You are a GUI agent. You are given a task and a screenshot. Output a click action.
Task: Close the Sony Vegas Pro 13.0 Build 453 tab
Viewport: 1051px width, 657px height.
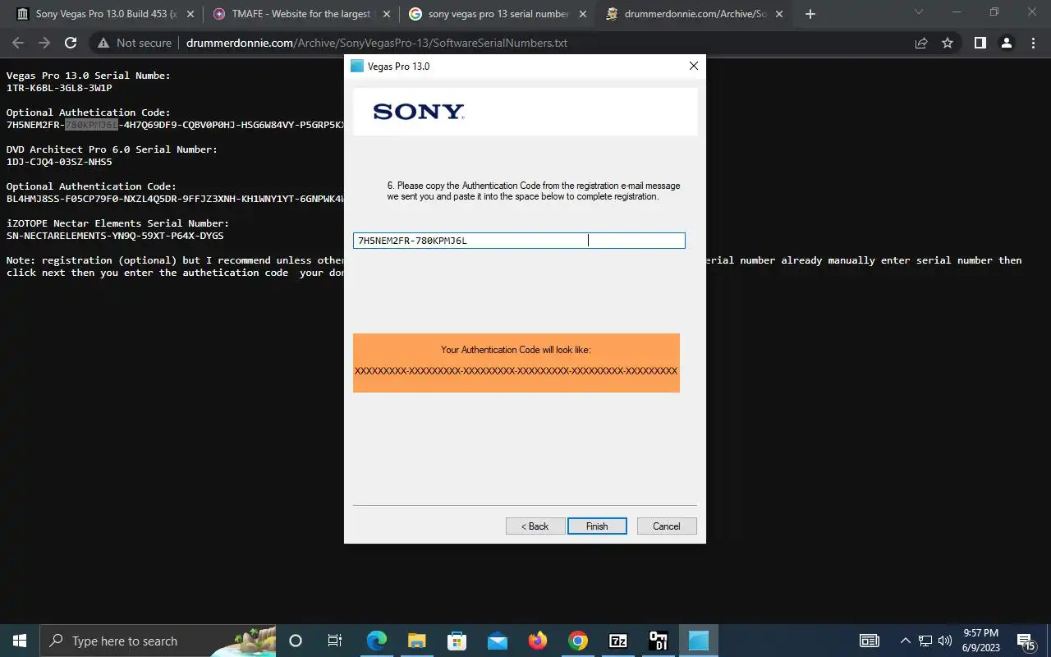point(190,14)
